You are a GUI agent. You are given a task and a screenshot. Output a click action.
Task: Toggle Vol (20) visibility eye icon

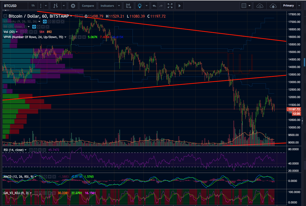[x=22, y=32]
